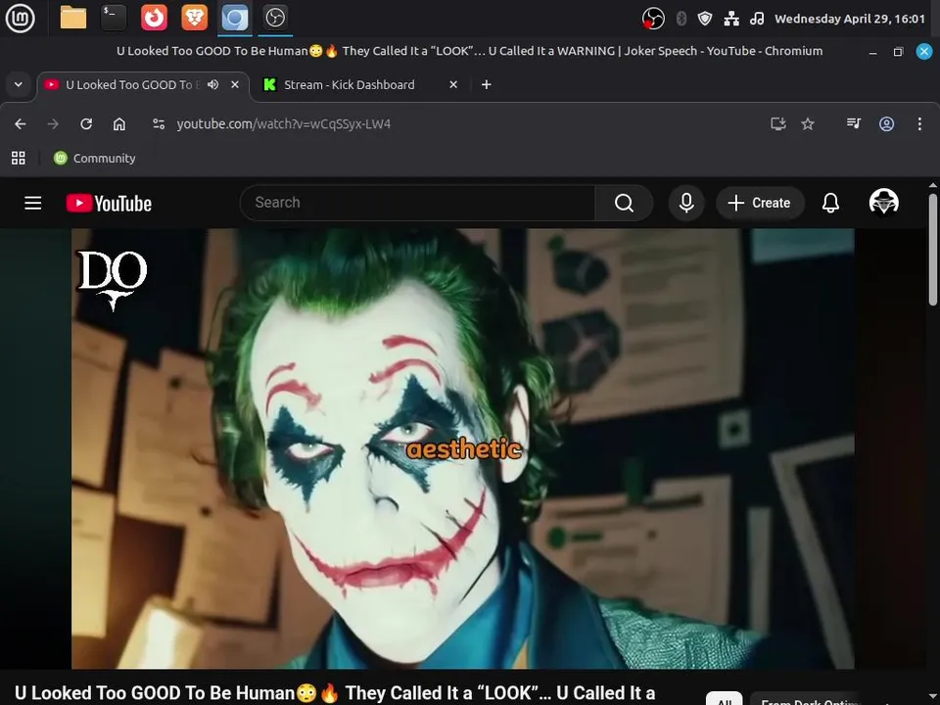This screenshot has width=940, height=705.
Task: Open the network connections tray icon
Action: (731, 19)
